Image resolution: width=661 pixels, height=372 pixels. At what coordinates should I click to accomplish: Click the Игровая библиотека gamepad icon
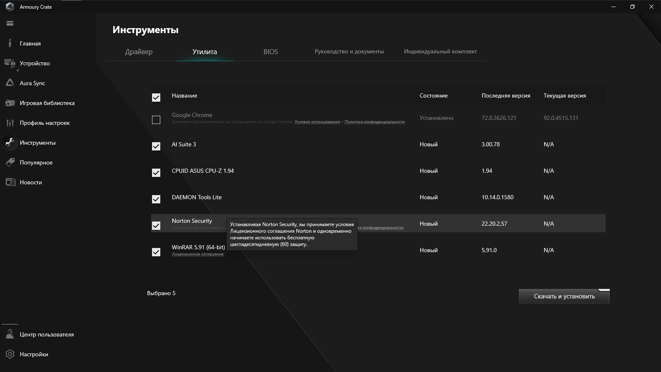pos(10,103)
